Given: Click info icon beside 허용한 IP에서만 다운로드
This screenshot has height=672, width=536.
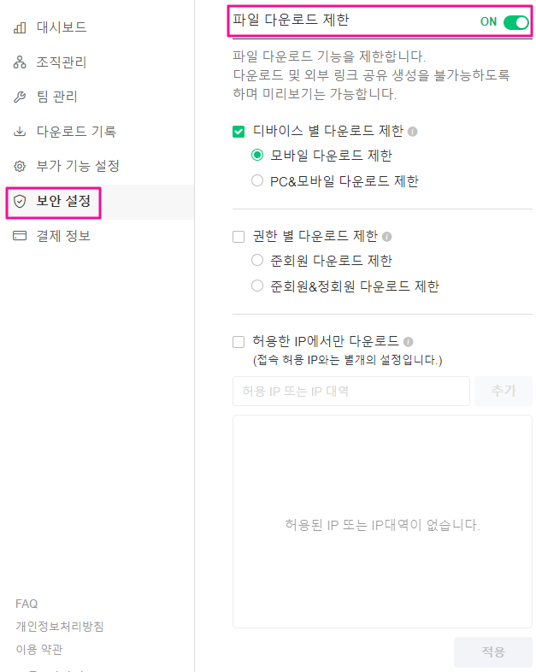Looking at the screenshot, I should point(408,341).
